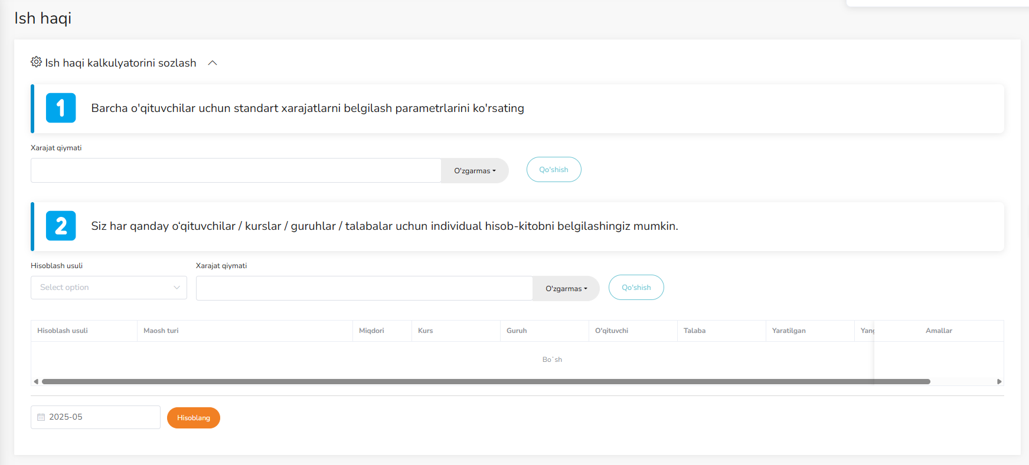
Task: Click the blue step 2 number badge
Action: (61, 226)
